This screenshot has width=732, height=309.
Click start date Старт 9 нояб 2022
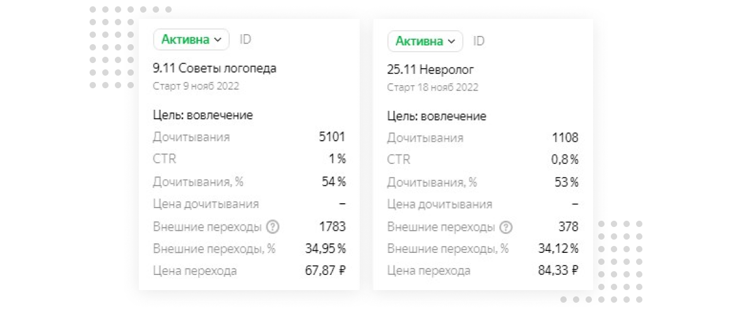click(196, 85)
